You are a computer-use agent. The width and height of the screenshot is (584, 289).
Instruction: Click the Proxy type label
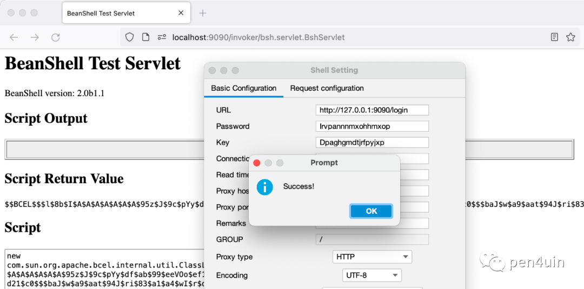[234, 257]
